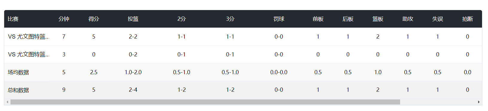This screenshot has height=111, width=488.
Task: Click the right scroll arrow of horizontal scrollbar
Action: pos(479,102)
